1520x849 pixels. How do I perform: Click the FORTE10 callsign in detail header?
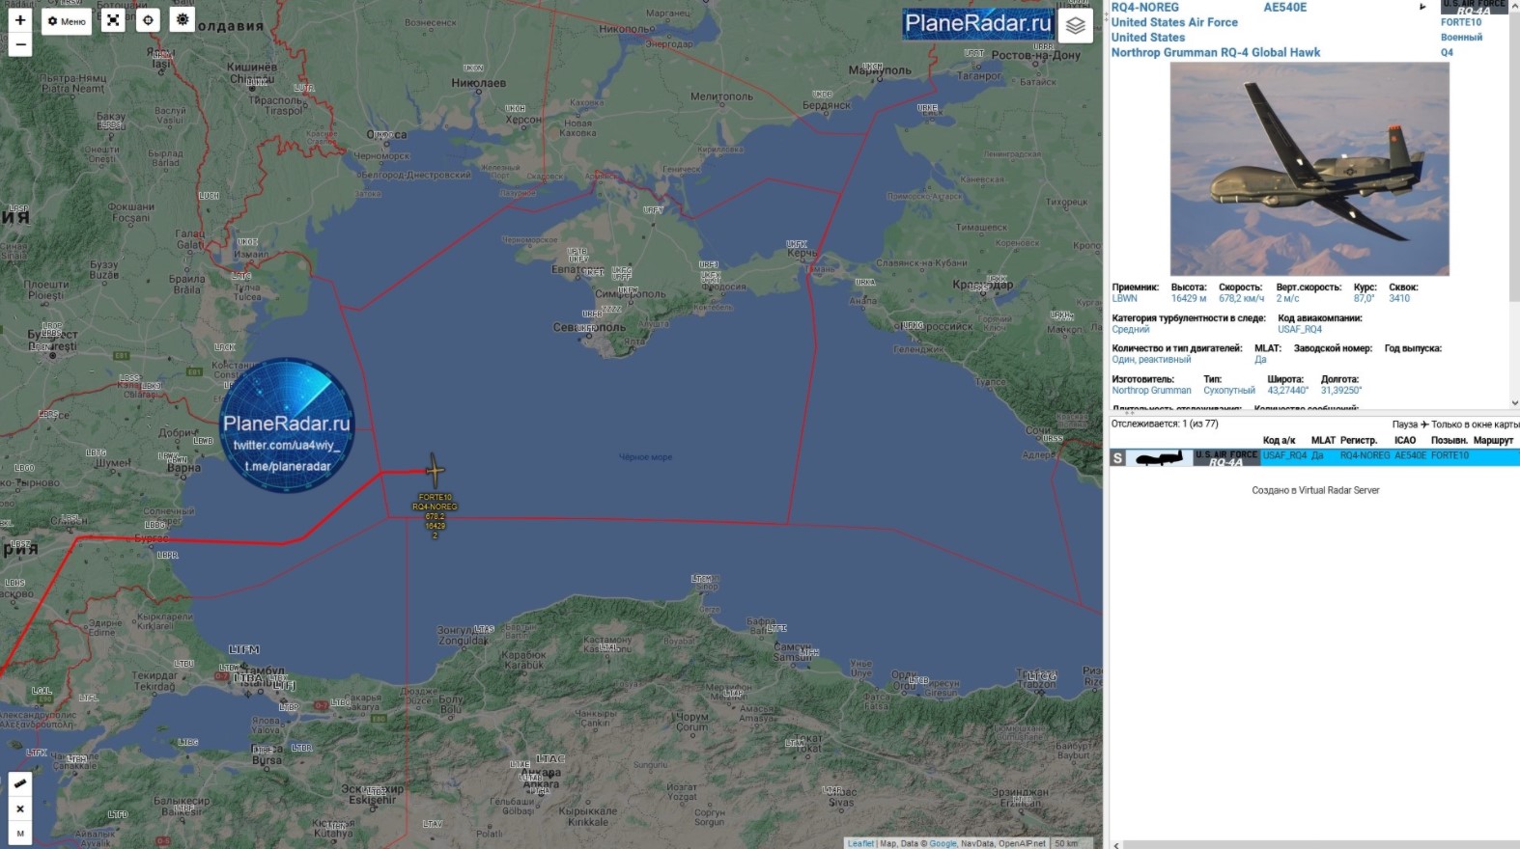pos(1461,22)
